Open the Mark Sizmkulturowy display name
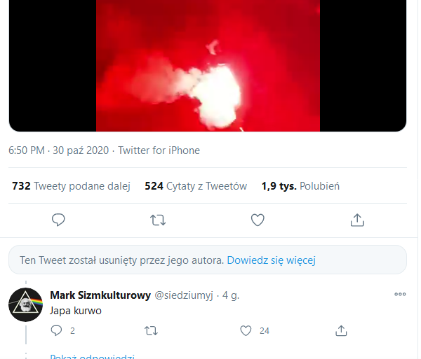421x359 pixels. click(100, 295)
